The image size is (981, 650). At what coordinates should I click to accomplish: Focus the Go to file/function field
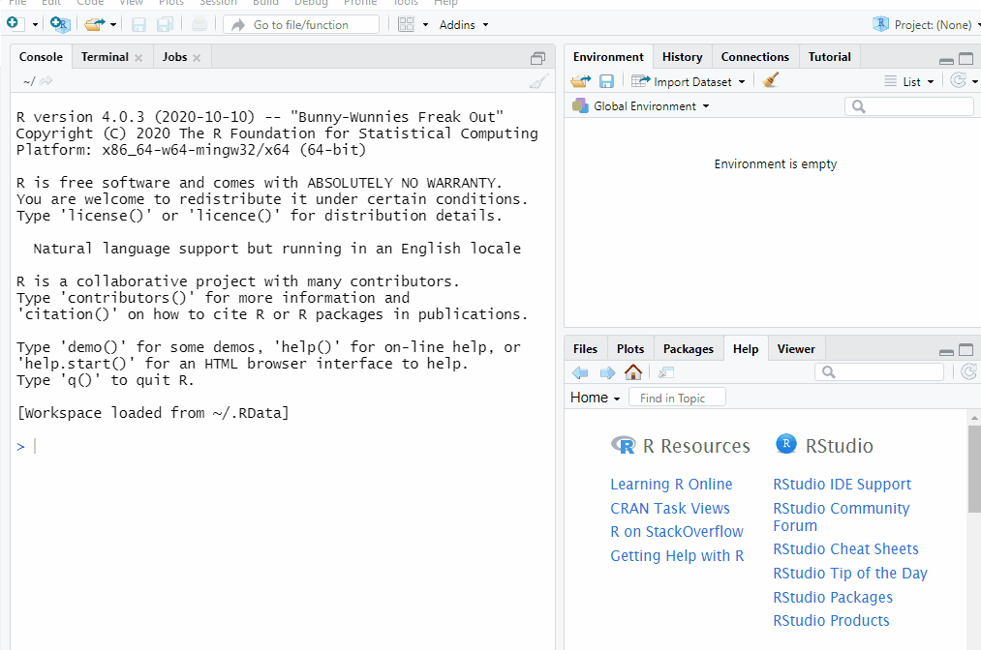[301, 24]
